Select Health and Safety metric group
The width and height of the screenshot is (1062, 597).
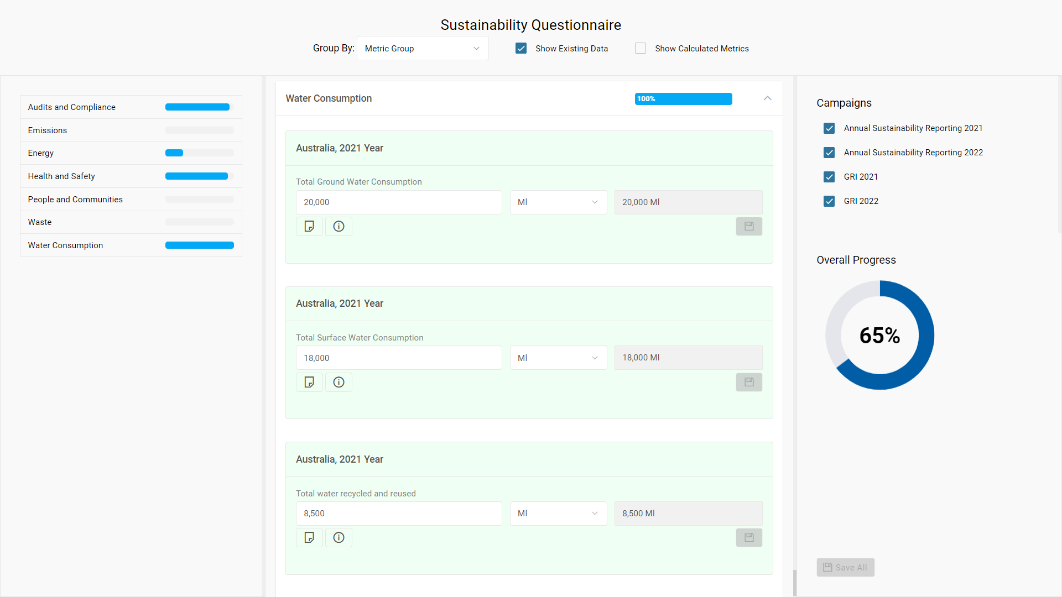(x=61, y=176)
